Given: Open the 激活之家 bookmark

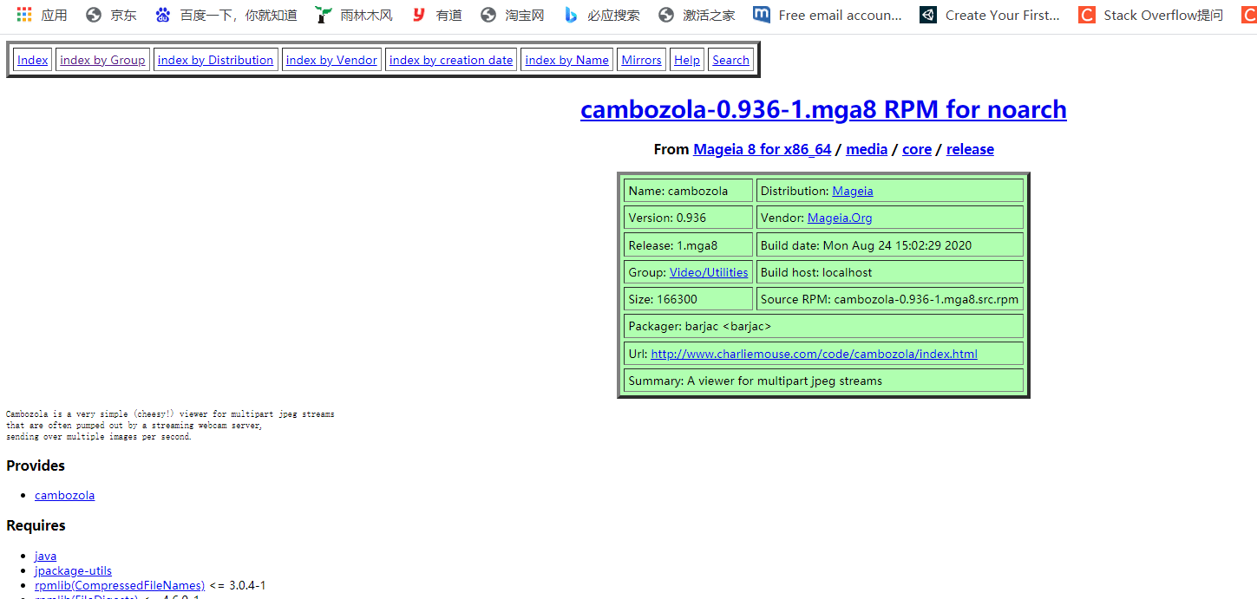Looking at the screenshot, I should [697, 15].
